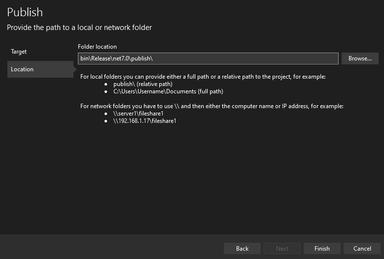
Task: Click the Back button
Action: pyautogui.click(x=242, y=249)
